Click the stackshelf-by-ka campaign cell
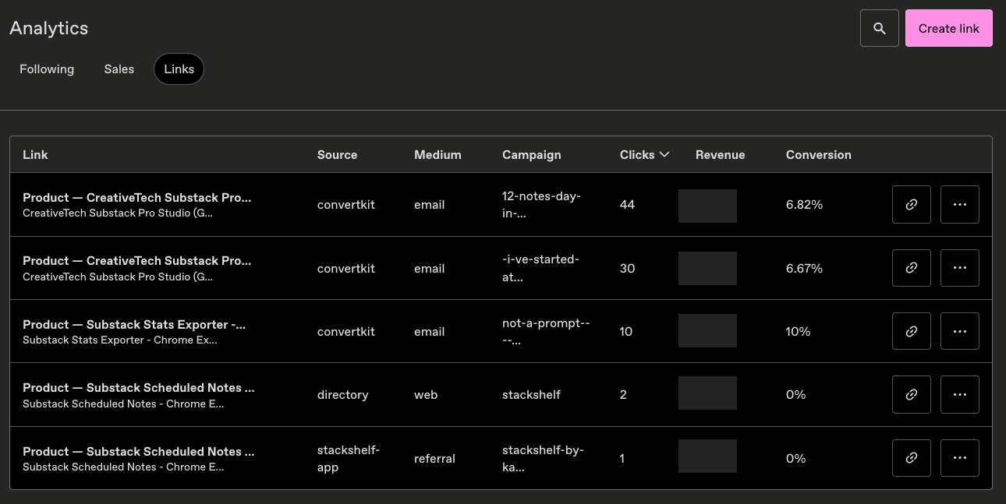 pos(543,458)
